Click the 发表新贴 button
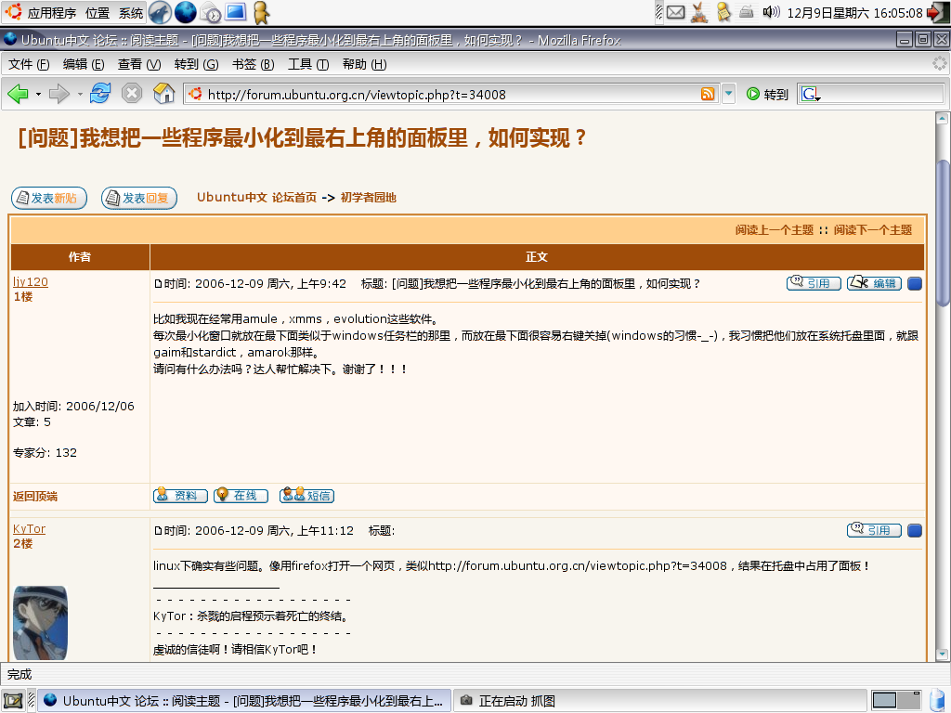Viewport: 951px width, 713px height. pos(49,199)
